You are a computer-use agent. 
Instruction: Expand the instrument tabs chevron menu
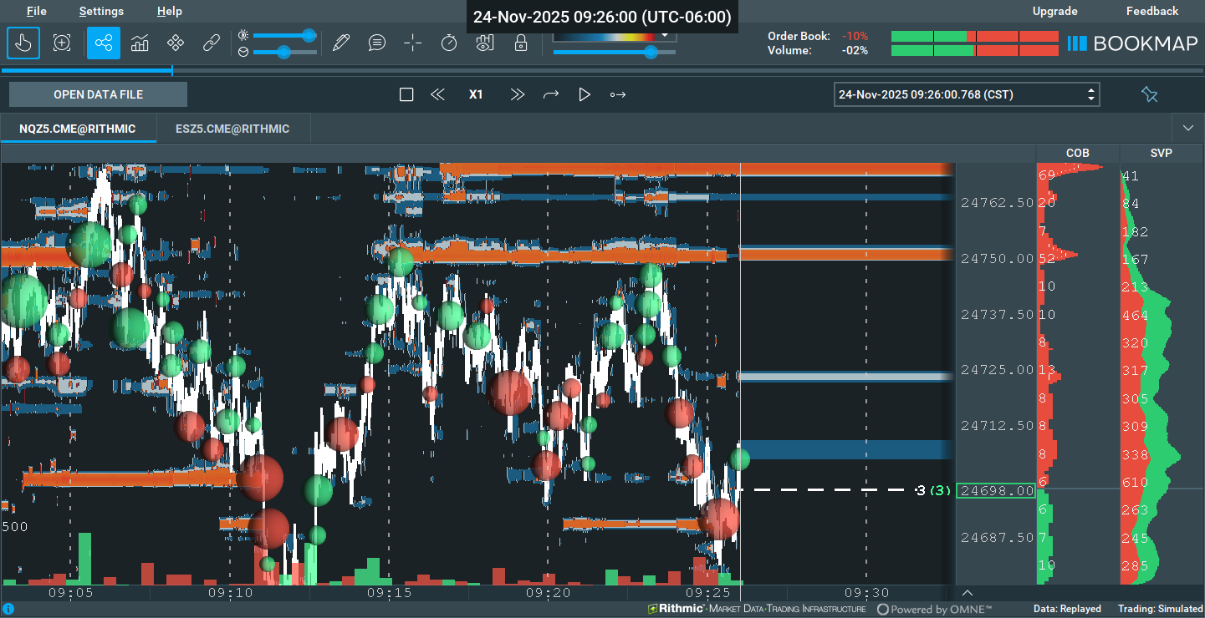click(1188, 129)
